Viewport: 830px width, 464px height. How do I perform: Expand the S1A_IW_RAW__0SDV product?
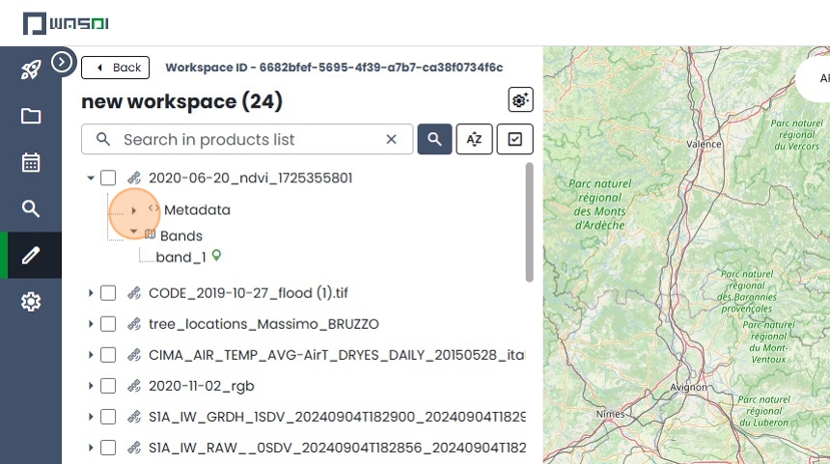click(x=91, y=449)
